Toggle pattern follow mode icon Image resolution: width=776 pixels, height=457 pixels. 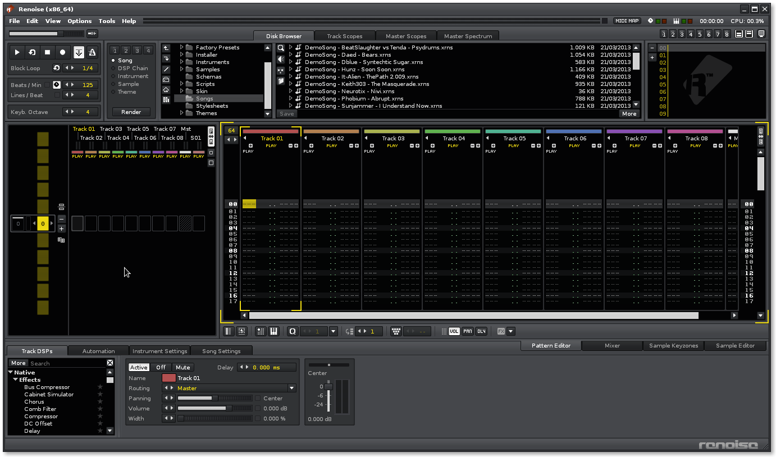pyautogui.click(x=79, y=52)
